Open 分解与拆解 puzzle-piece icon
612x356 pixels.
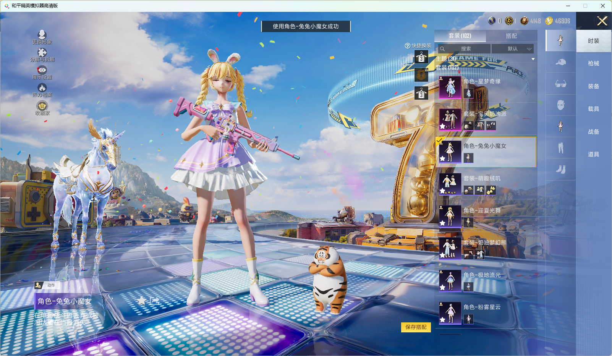[42, 52]
